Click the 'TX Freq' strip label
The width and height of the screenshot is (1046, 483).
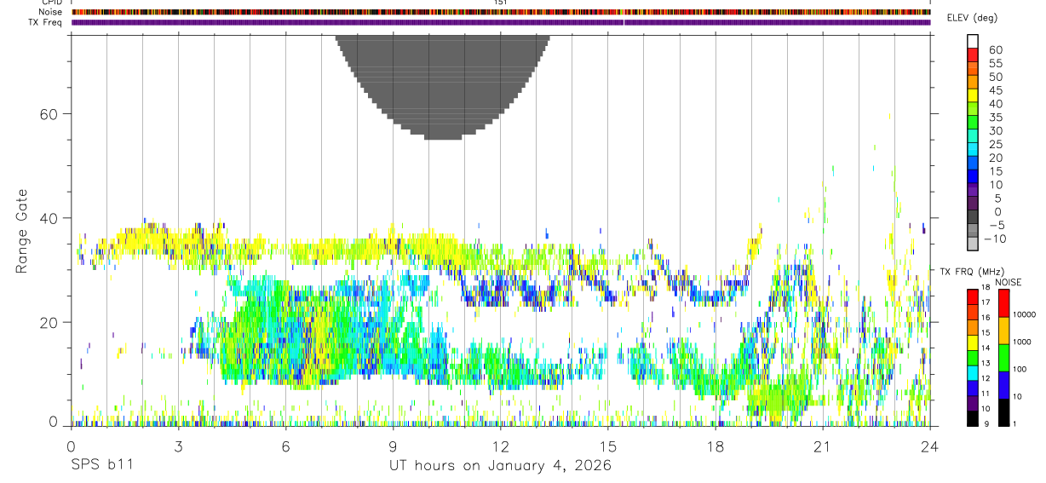(x=46, y=22)
